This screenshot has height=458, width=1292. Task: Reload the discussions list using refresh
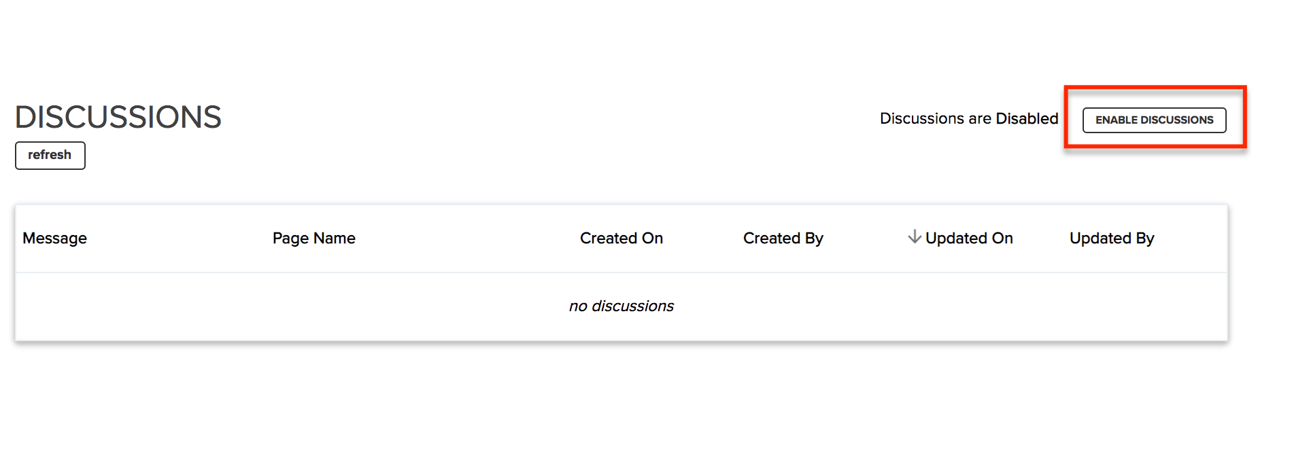(50, 156)
